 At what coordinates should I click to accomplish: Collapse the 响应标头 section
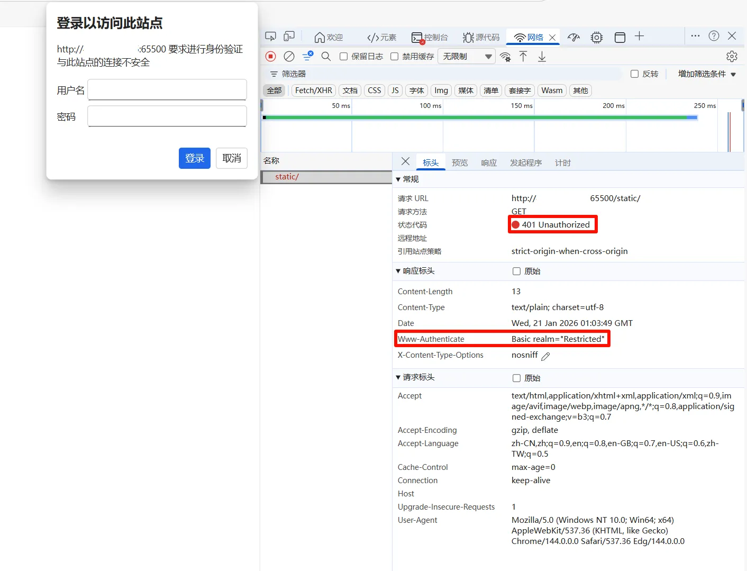pos(398,271)
